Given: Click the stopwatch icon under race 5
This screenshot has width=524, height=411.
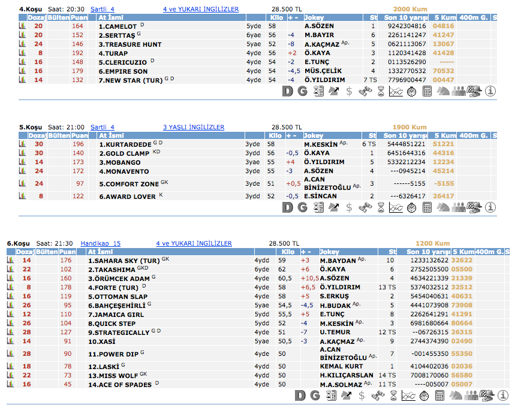Looking at the screenshot, I should [411, 207].
